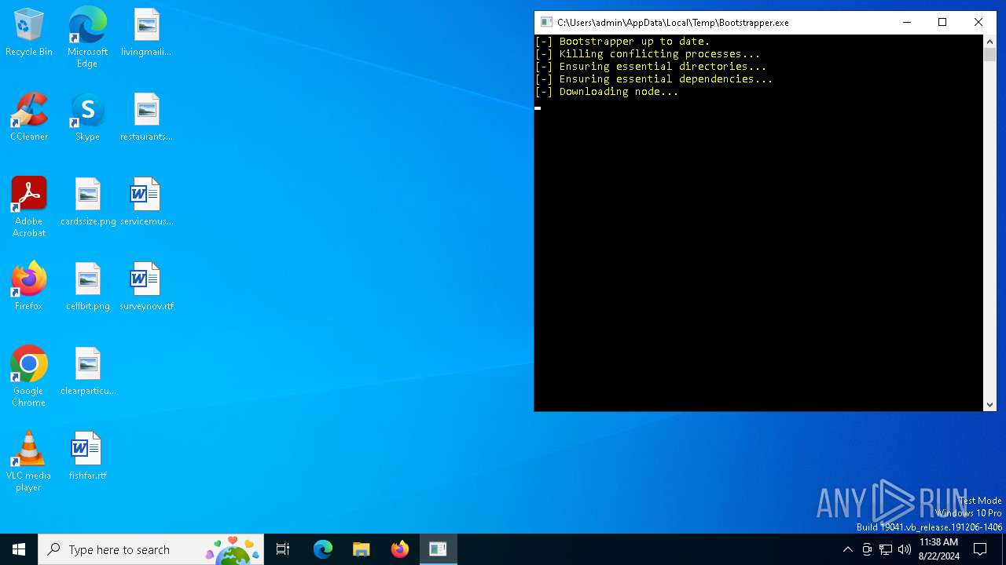This screenshot has width=1006, height=565.
Task: Select the Microsoft Edge desktop shortcut
Action: (87, 38)
